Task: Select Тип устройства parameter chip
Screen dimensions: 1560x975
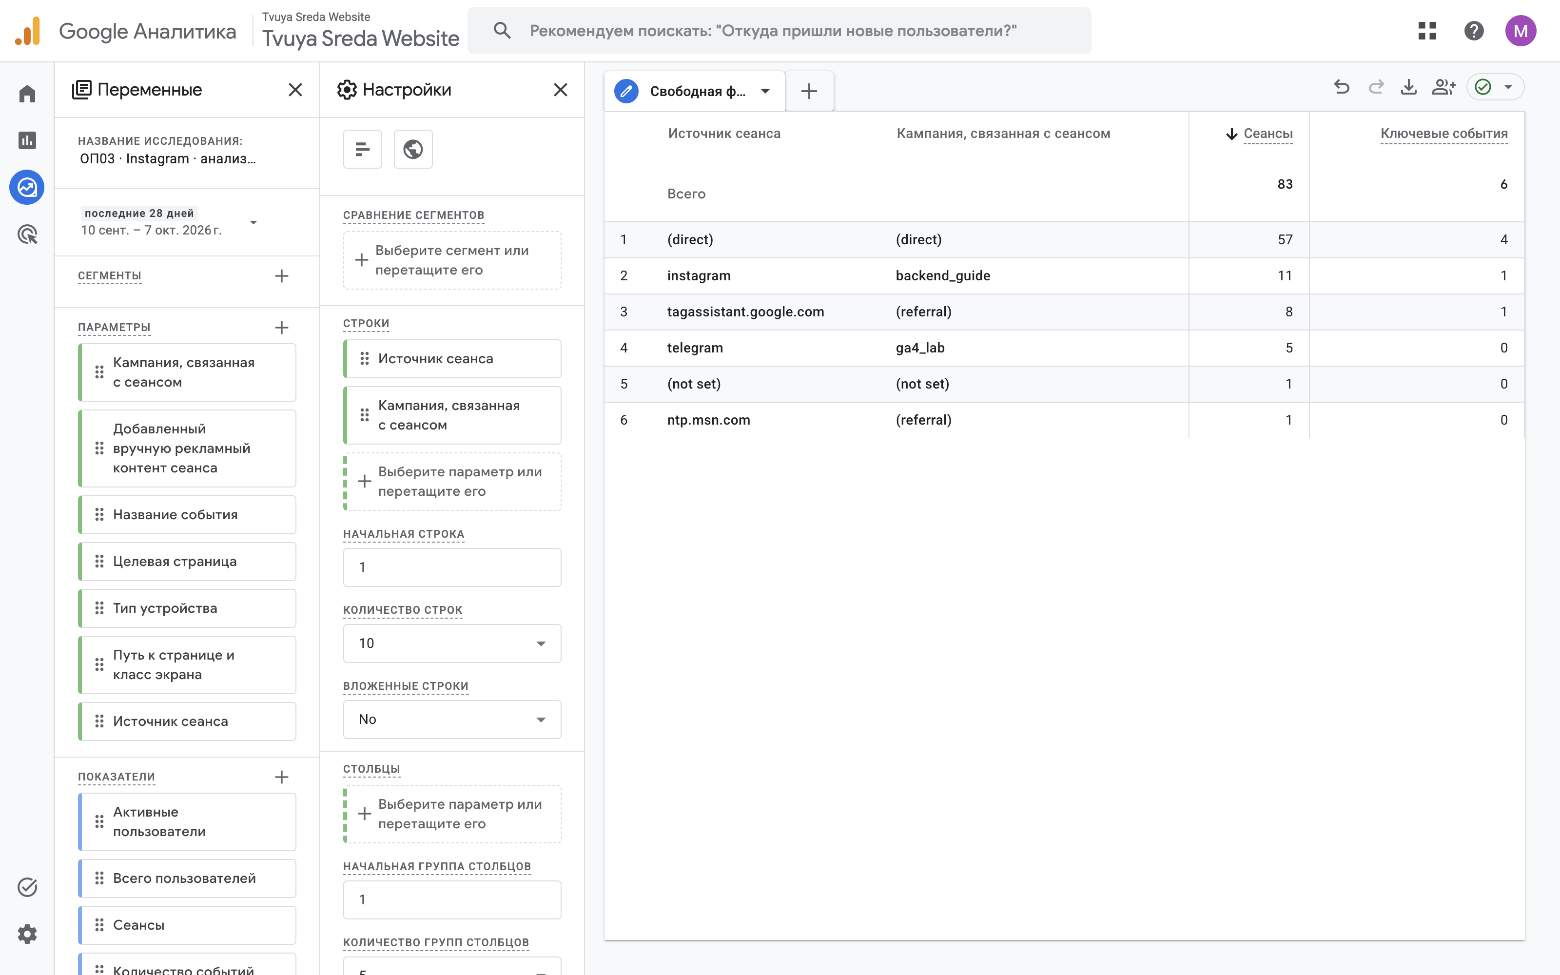Action: pyautogui.click(x=187, y=608)
